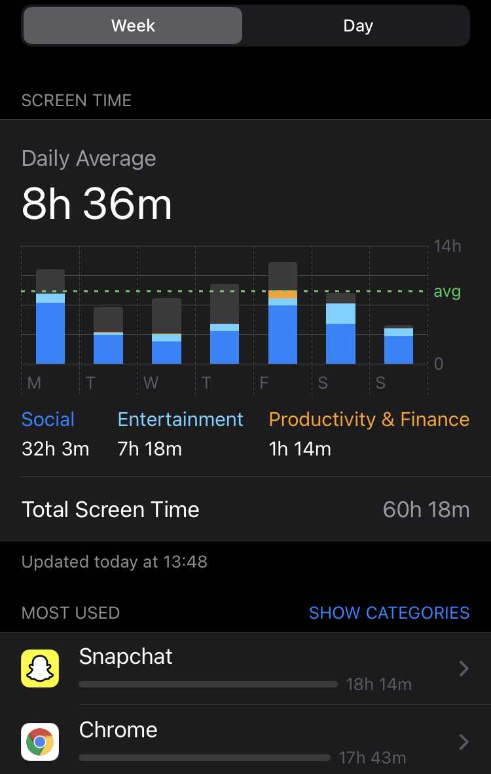Tap Wednesday's usage bar

166,331
